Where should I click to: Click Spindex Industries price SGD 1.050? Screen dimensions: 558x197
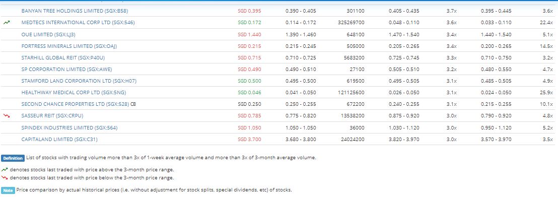pyautogui.click(x=249, y=127)
